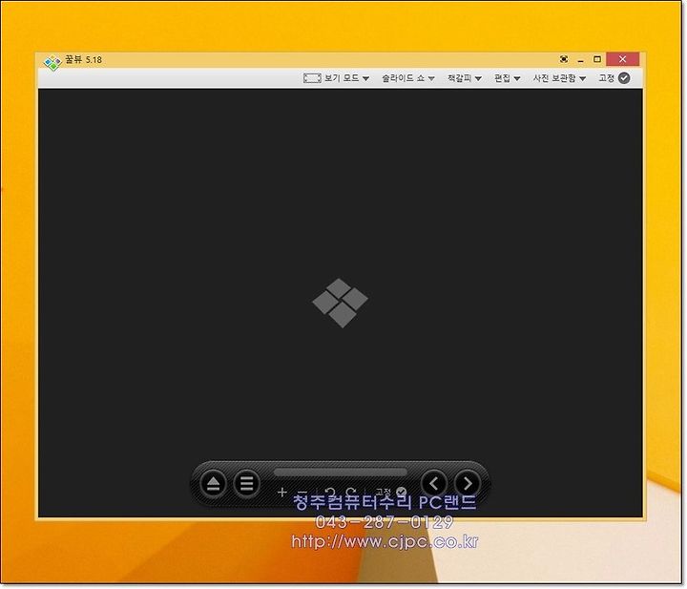Image resolution: width=687 pixels, height=589 pixels.
Task: Rotate image clockwise
Action: (350, 493)
